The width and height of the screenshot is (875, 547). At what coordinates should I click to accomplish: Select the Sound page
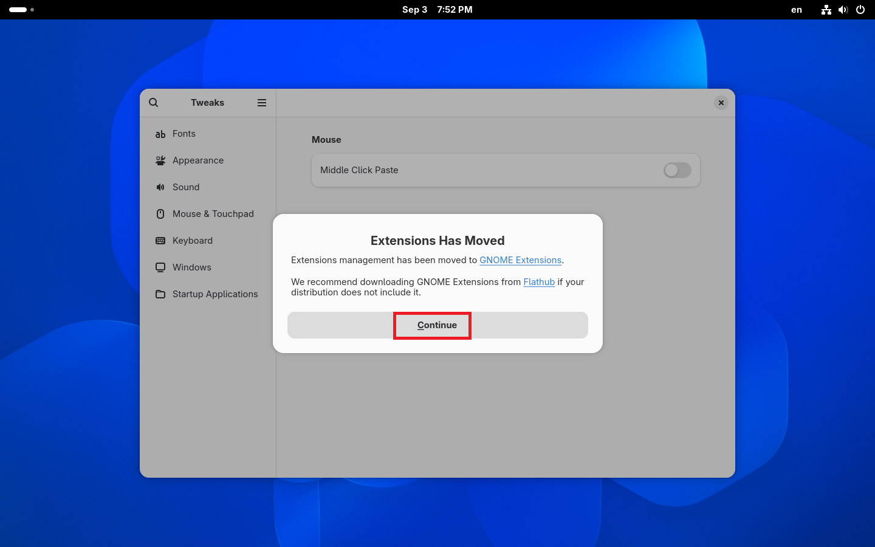click(x=208, y=187)
